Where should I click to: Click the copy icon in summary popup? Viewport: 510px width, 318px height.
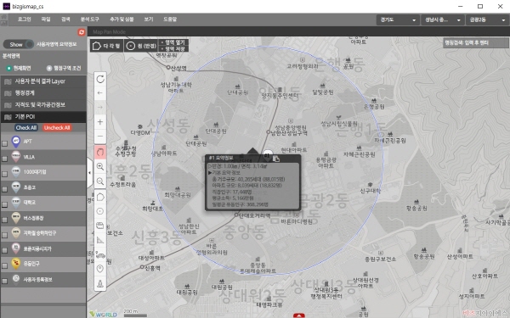point(275,159)
